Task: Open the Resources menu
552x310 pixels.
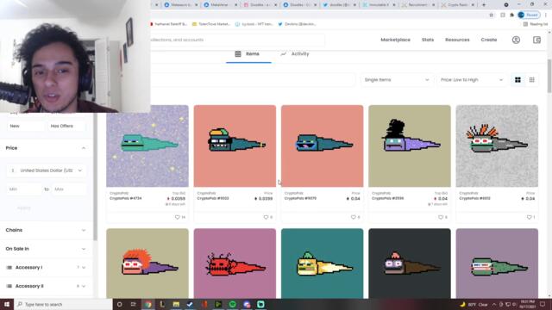Action: click(x=457, y=40)
